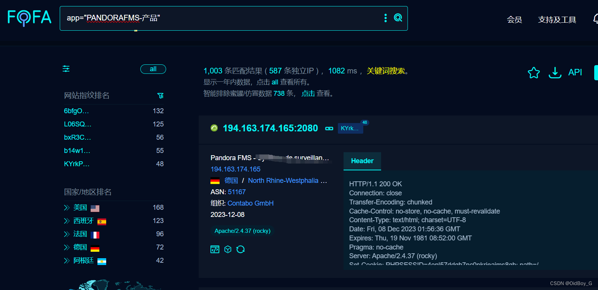
Task: Expand the 法国 country entry
Action: (x=67, y=234)
